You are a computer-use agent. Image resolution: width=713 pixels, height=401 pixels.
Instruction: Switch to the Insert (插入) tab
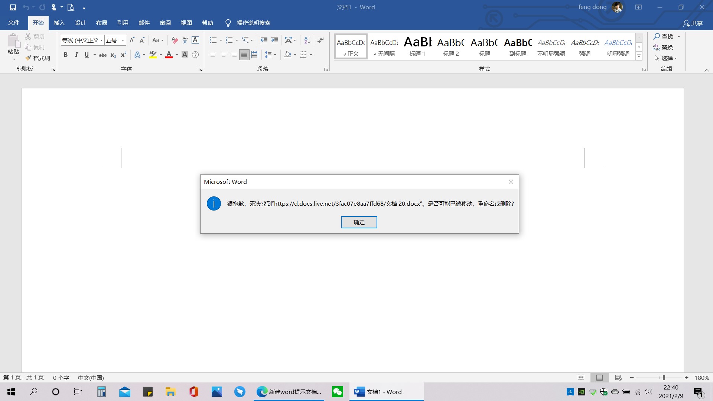coord(59,23)
